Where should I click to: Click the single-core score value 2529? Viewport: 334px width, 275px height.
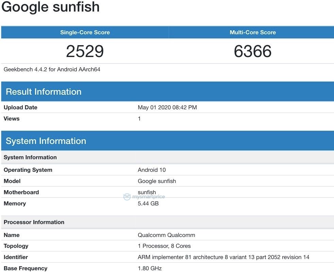tap(85, 51)
